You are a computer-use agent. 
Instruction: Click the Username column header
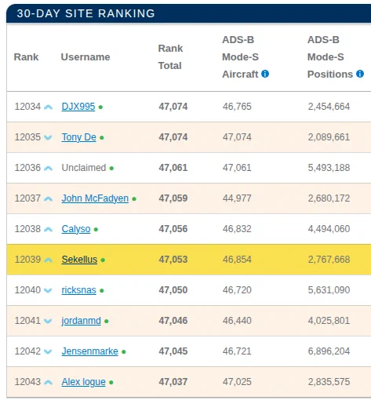point(85,57)
